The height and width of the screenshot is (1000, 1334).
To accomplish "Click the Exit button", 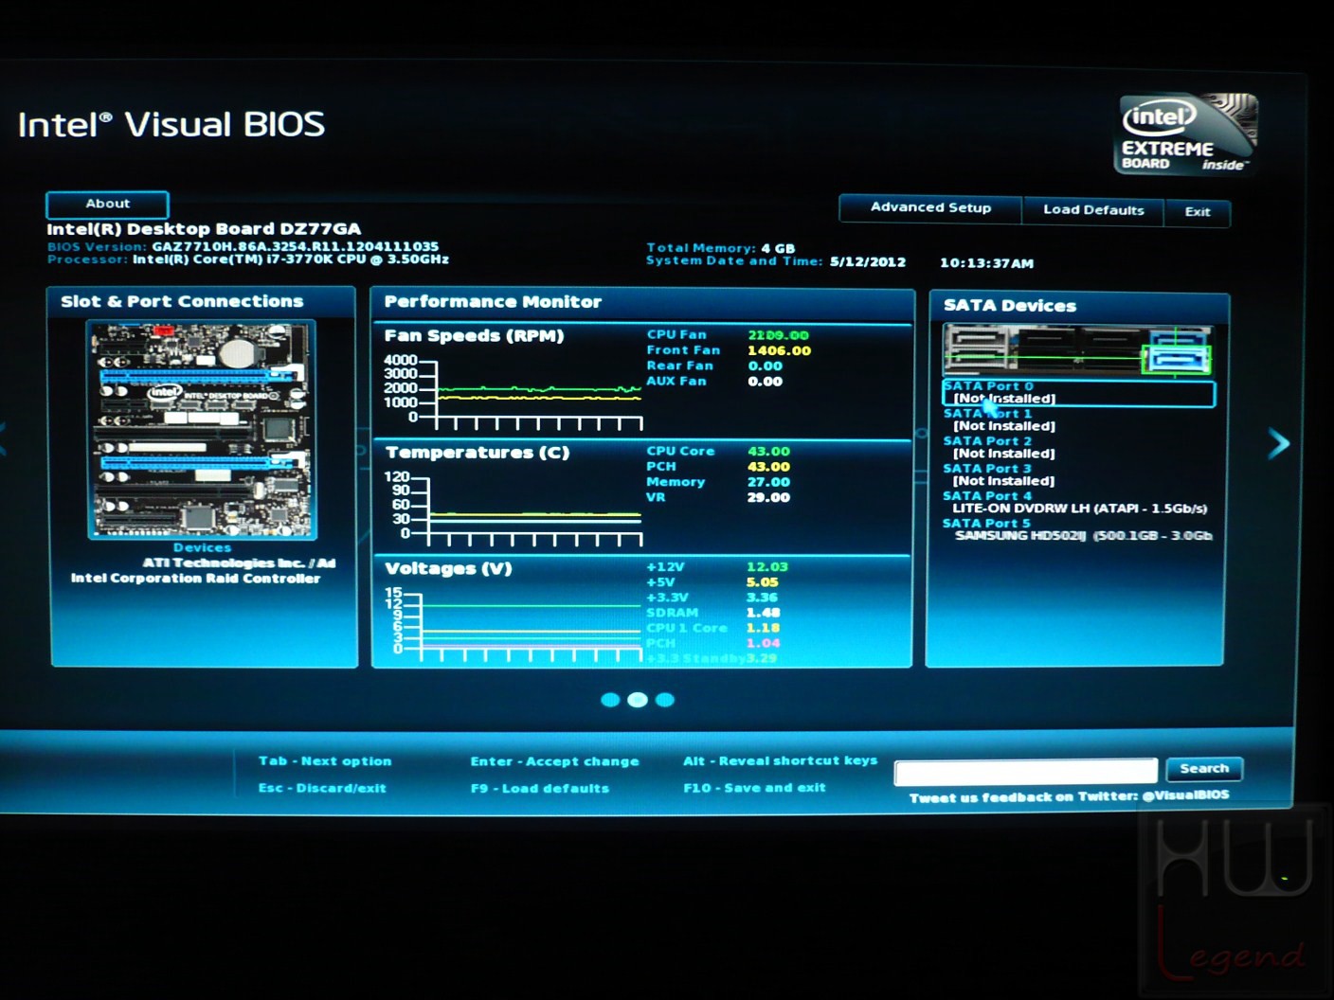I will pyautogui.click(x=1198, y=212).
